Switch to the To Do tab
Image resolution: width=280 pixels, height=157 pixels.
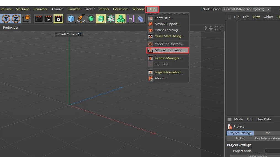tap(240, 139)
